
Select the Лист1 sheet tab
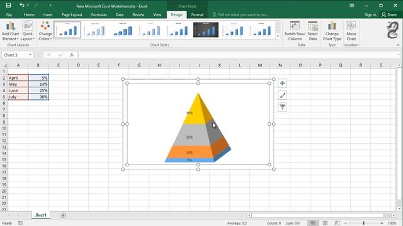click(x=41, y=215)
